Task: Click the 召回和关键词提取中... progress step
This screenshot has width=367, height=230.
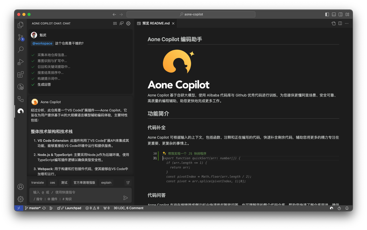Action: tap(54, 67)
